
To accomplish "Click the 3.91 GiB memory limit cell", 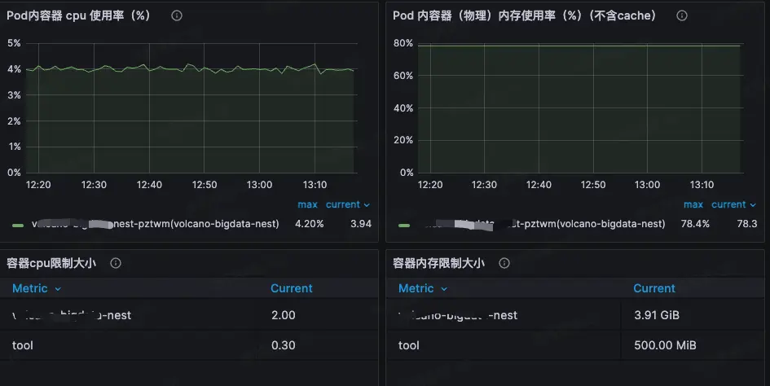I will click(x=657, y=315).
